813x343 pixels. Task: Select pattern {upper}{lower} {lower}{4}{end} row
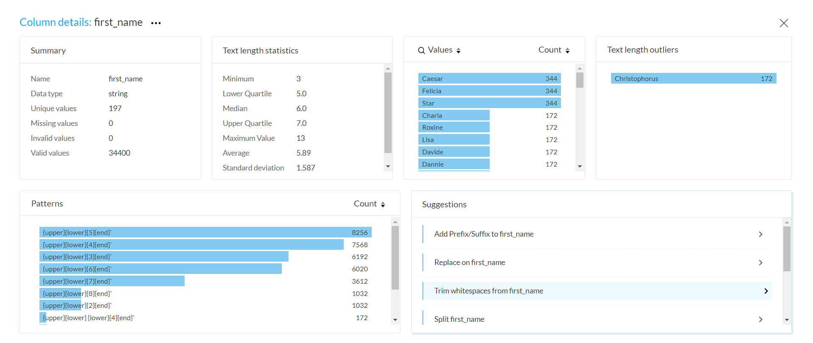(205, 318)
